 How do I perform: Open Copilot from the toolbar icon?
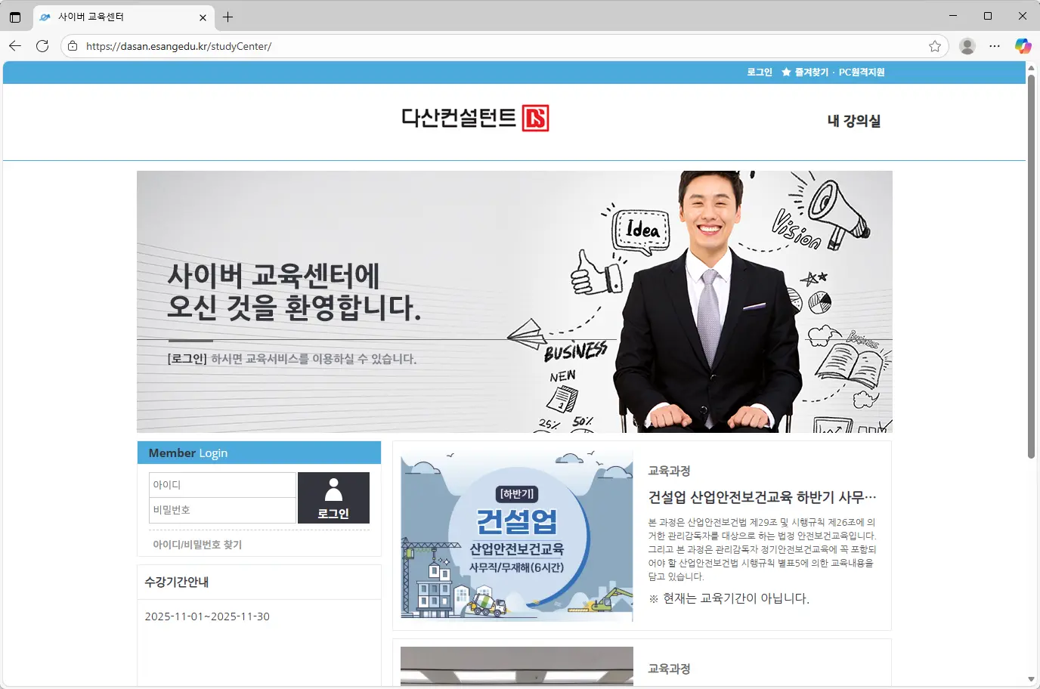[1023, 46]
